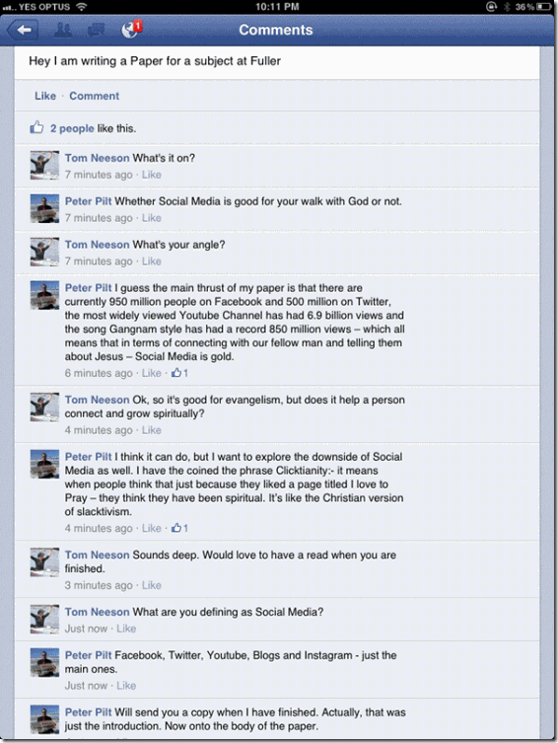Tap the back arrow button
Image resolution: width=558 pixels, height=743 pixels.
(x=23, y=30)
